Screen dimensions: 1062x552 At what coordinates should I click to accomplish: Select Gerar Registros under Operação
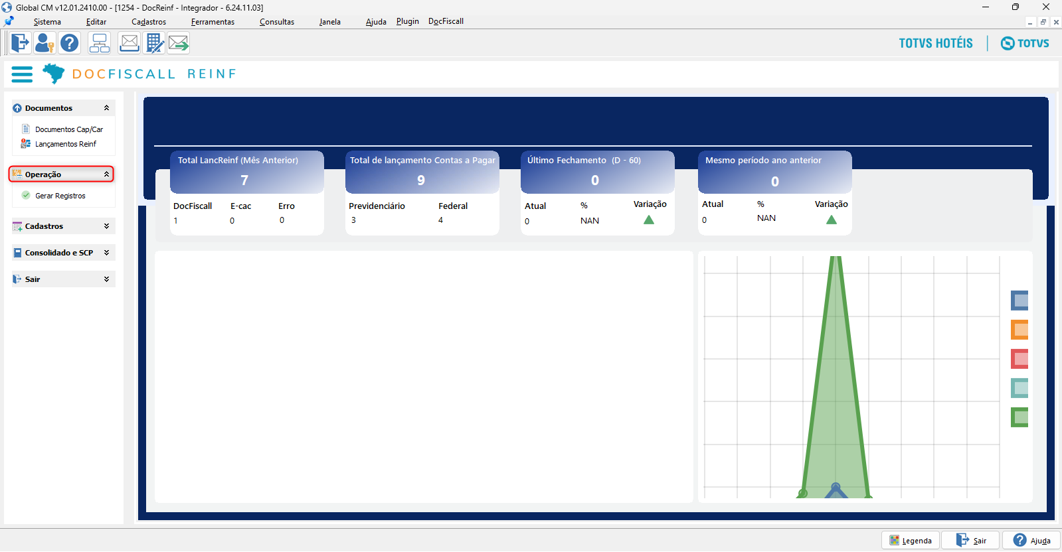click(x=60, y=196)
